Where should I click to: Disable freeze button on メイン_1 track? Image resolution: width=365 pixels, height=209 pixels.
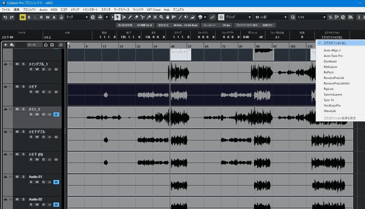pos(56,115)
